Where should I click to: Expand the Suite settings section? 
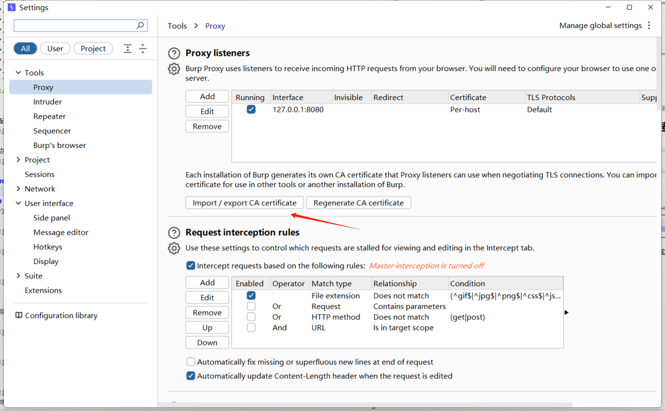[18, 276]
